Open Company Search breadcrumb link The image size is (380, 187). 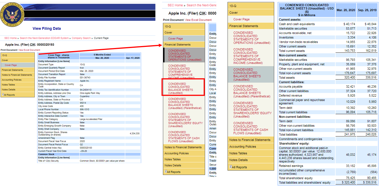(x=81, y=38)
